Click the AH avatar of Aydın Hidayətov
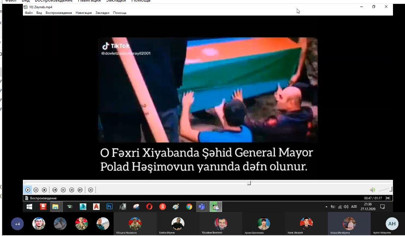Screen dimensions: 405x236 click(x=392, y=224)
